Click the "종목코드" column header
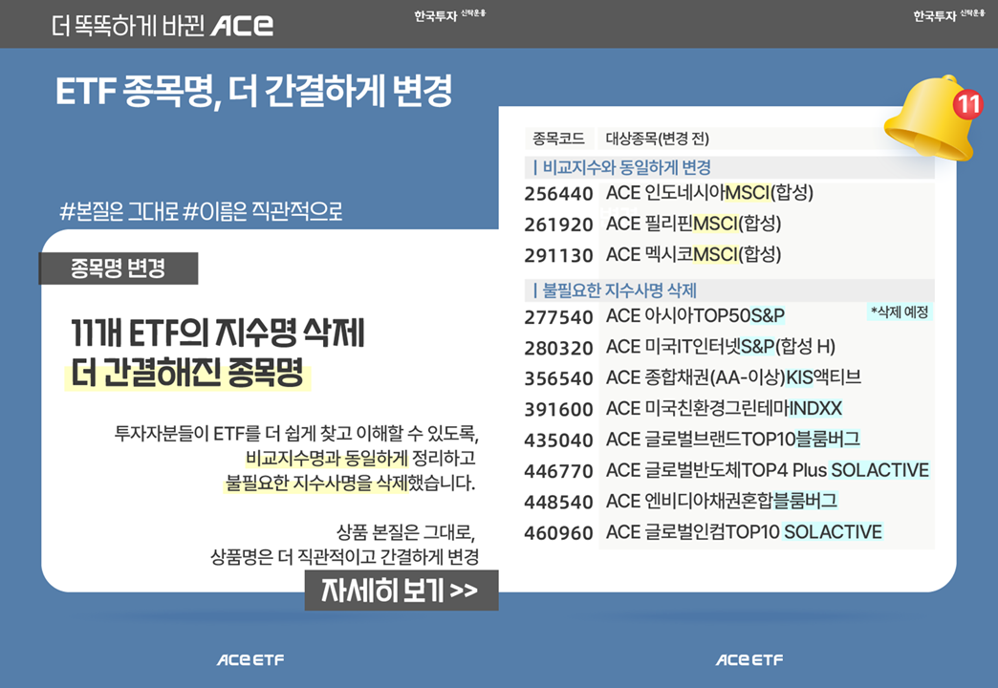This screenshot has width=998, height=688. tap(558, 139)
